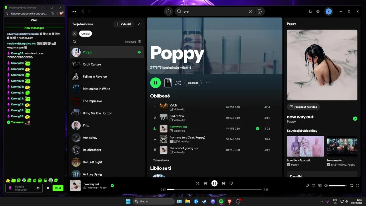The image size is (366, 206).
Task: Open the translate icon in the Kick address bar
Action: point(53,13)
